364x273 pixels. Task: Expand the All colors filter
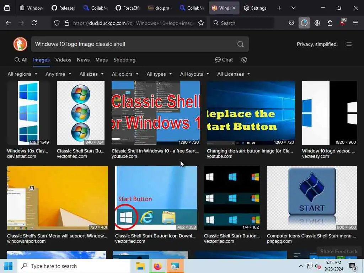coord(125,74)
